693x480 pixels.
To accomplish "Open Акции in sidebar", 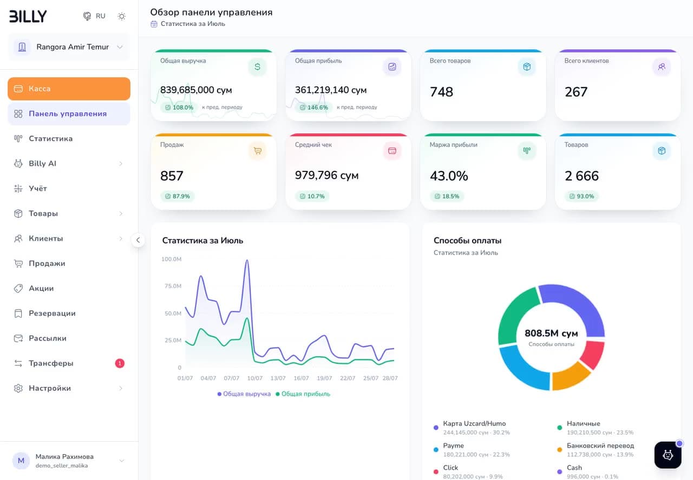I will 69,288.
